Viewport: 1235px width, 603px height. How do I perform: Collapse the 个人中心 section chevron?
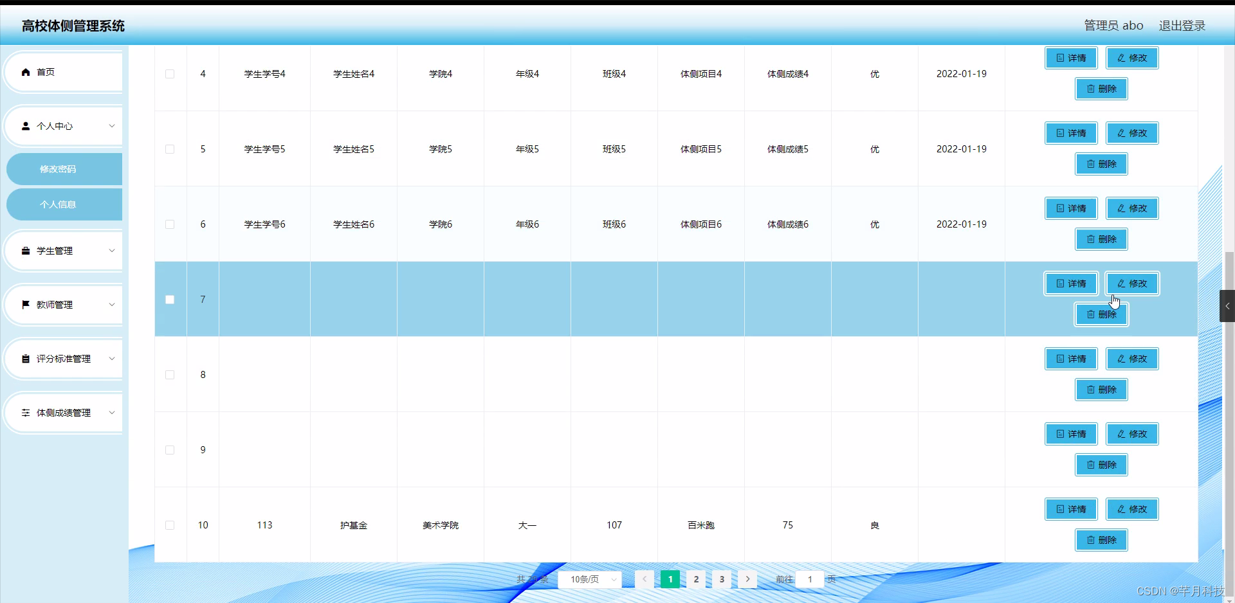[x=112, y=126]
